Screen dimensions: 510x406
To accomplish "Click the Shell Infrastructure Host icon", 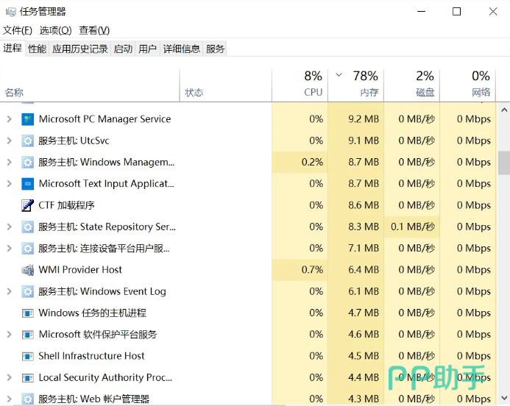I will (28, 356).
